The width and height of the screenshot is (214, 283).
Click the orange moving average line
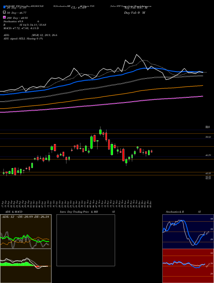pyautogui.click(x=101, y=97)
